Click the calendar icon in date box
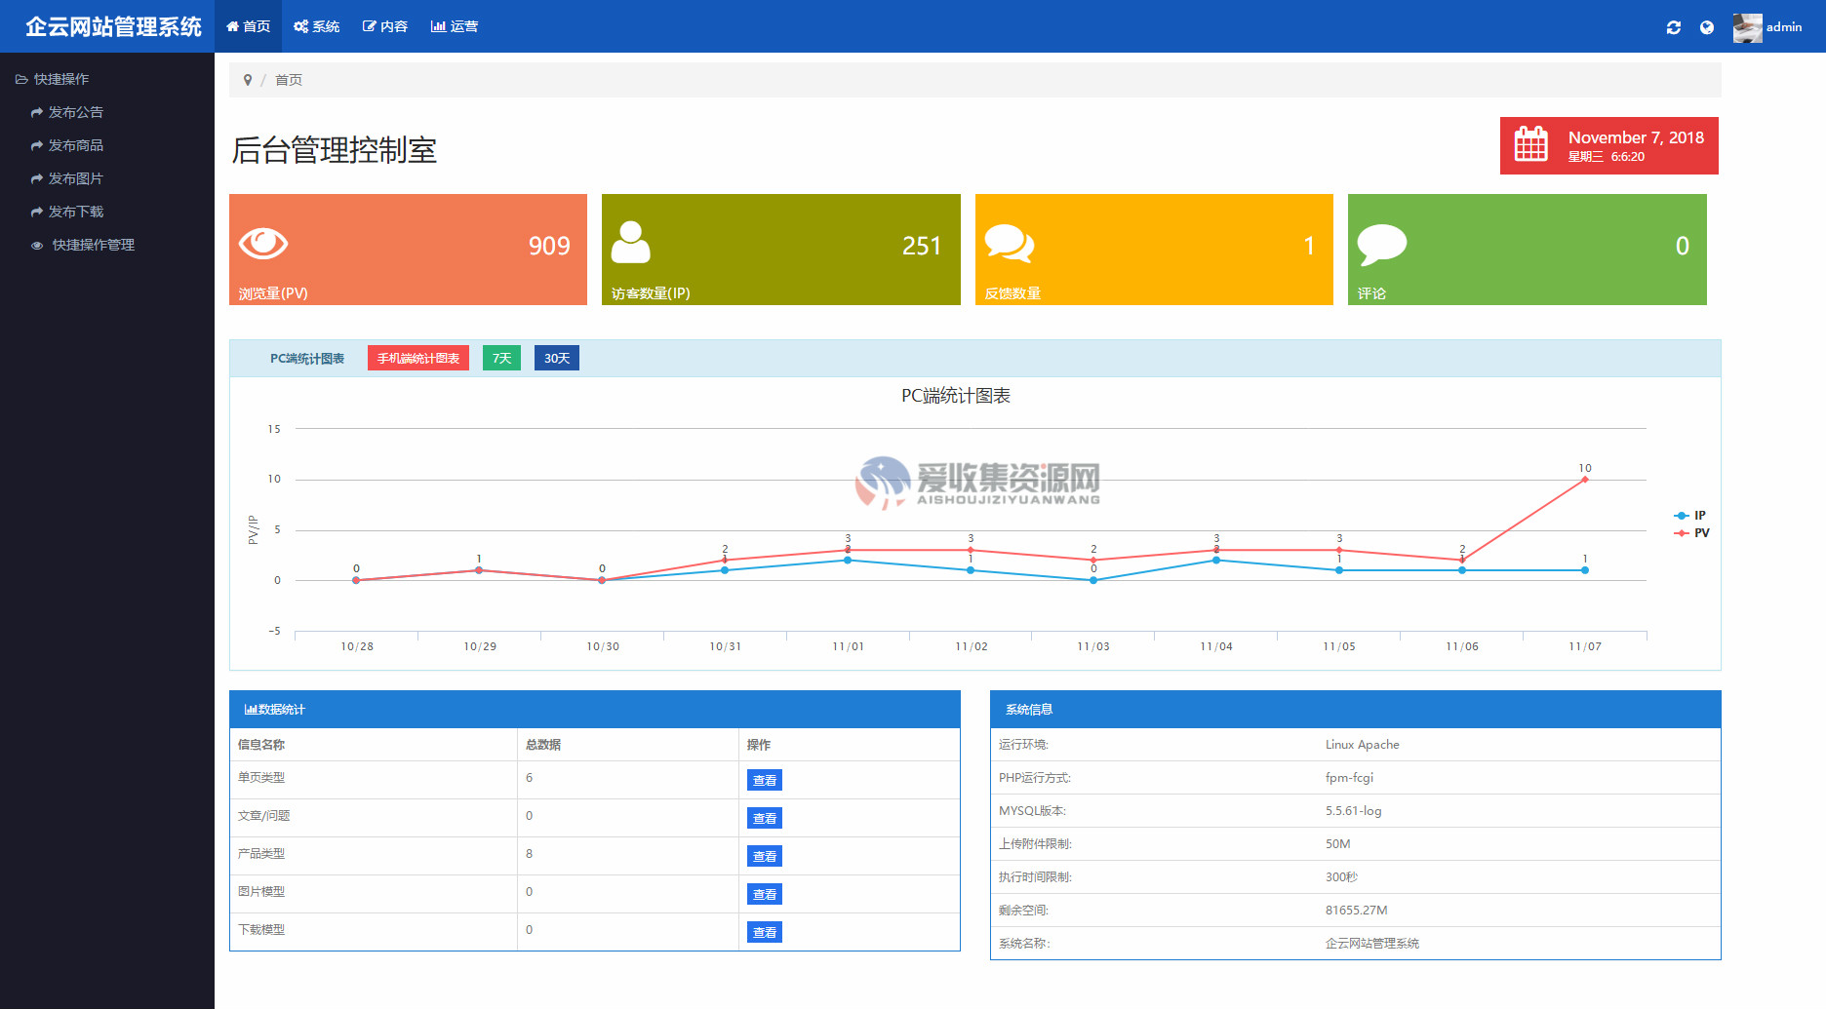This screenshot has height=1009, width=1826. pyautogui.click(x=1530, y=144)
